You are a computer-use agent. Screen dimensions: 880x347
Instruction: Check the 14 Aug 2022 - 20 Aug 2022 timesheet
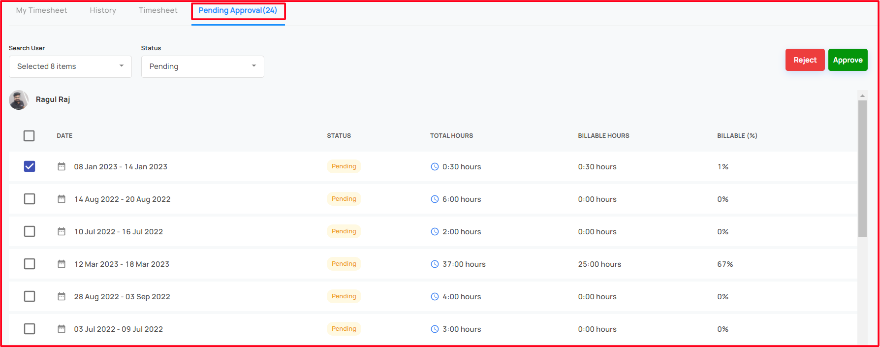pos(30,199)
